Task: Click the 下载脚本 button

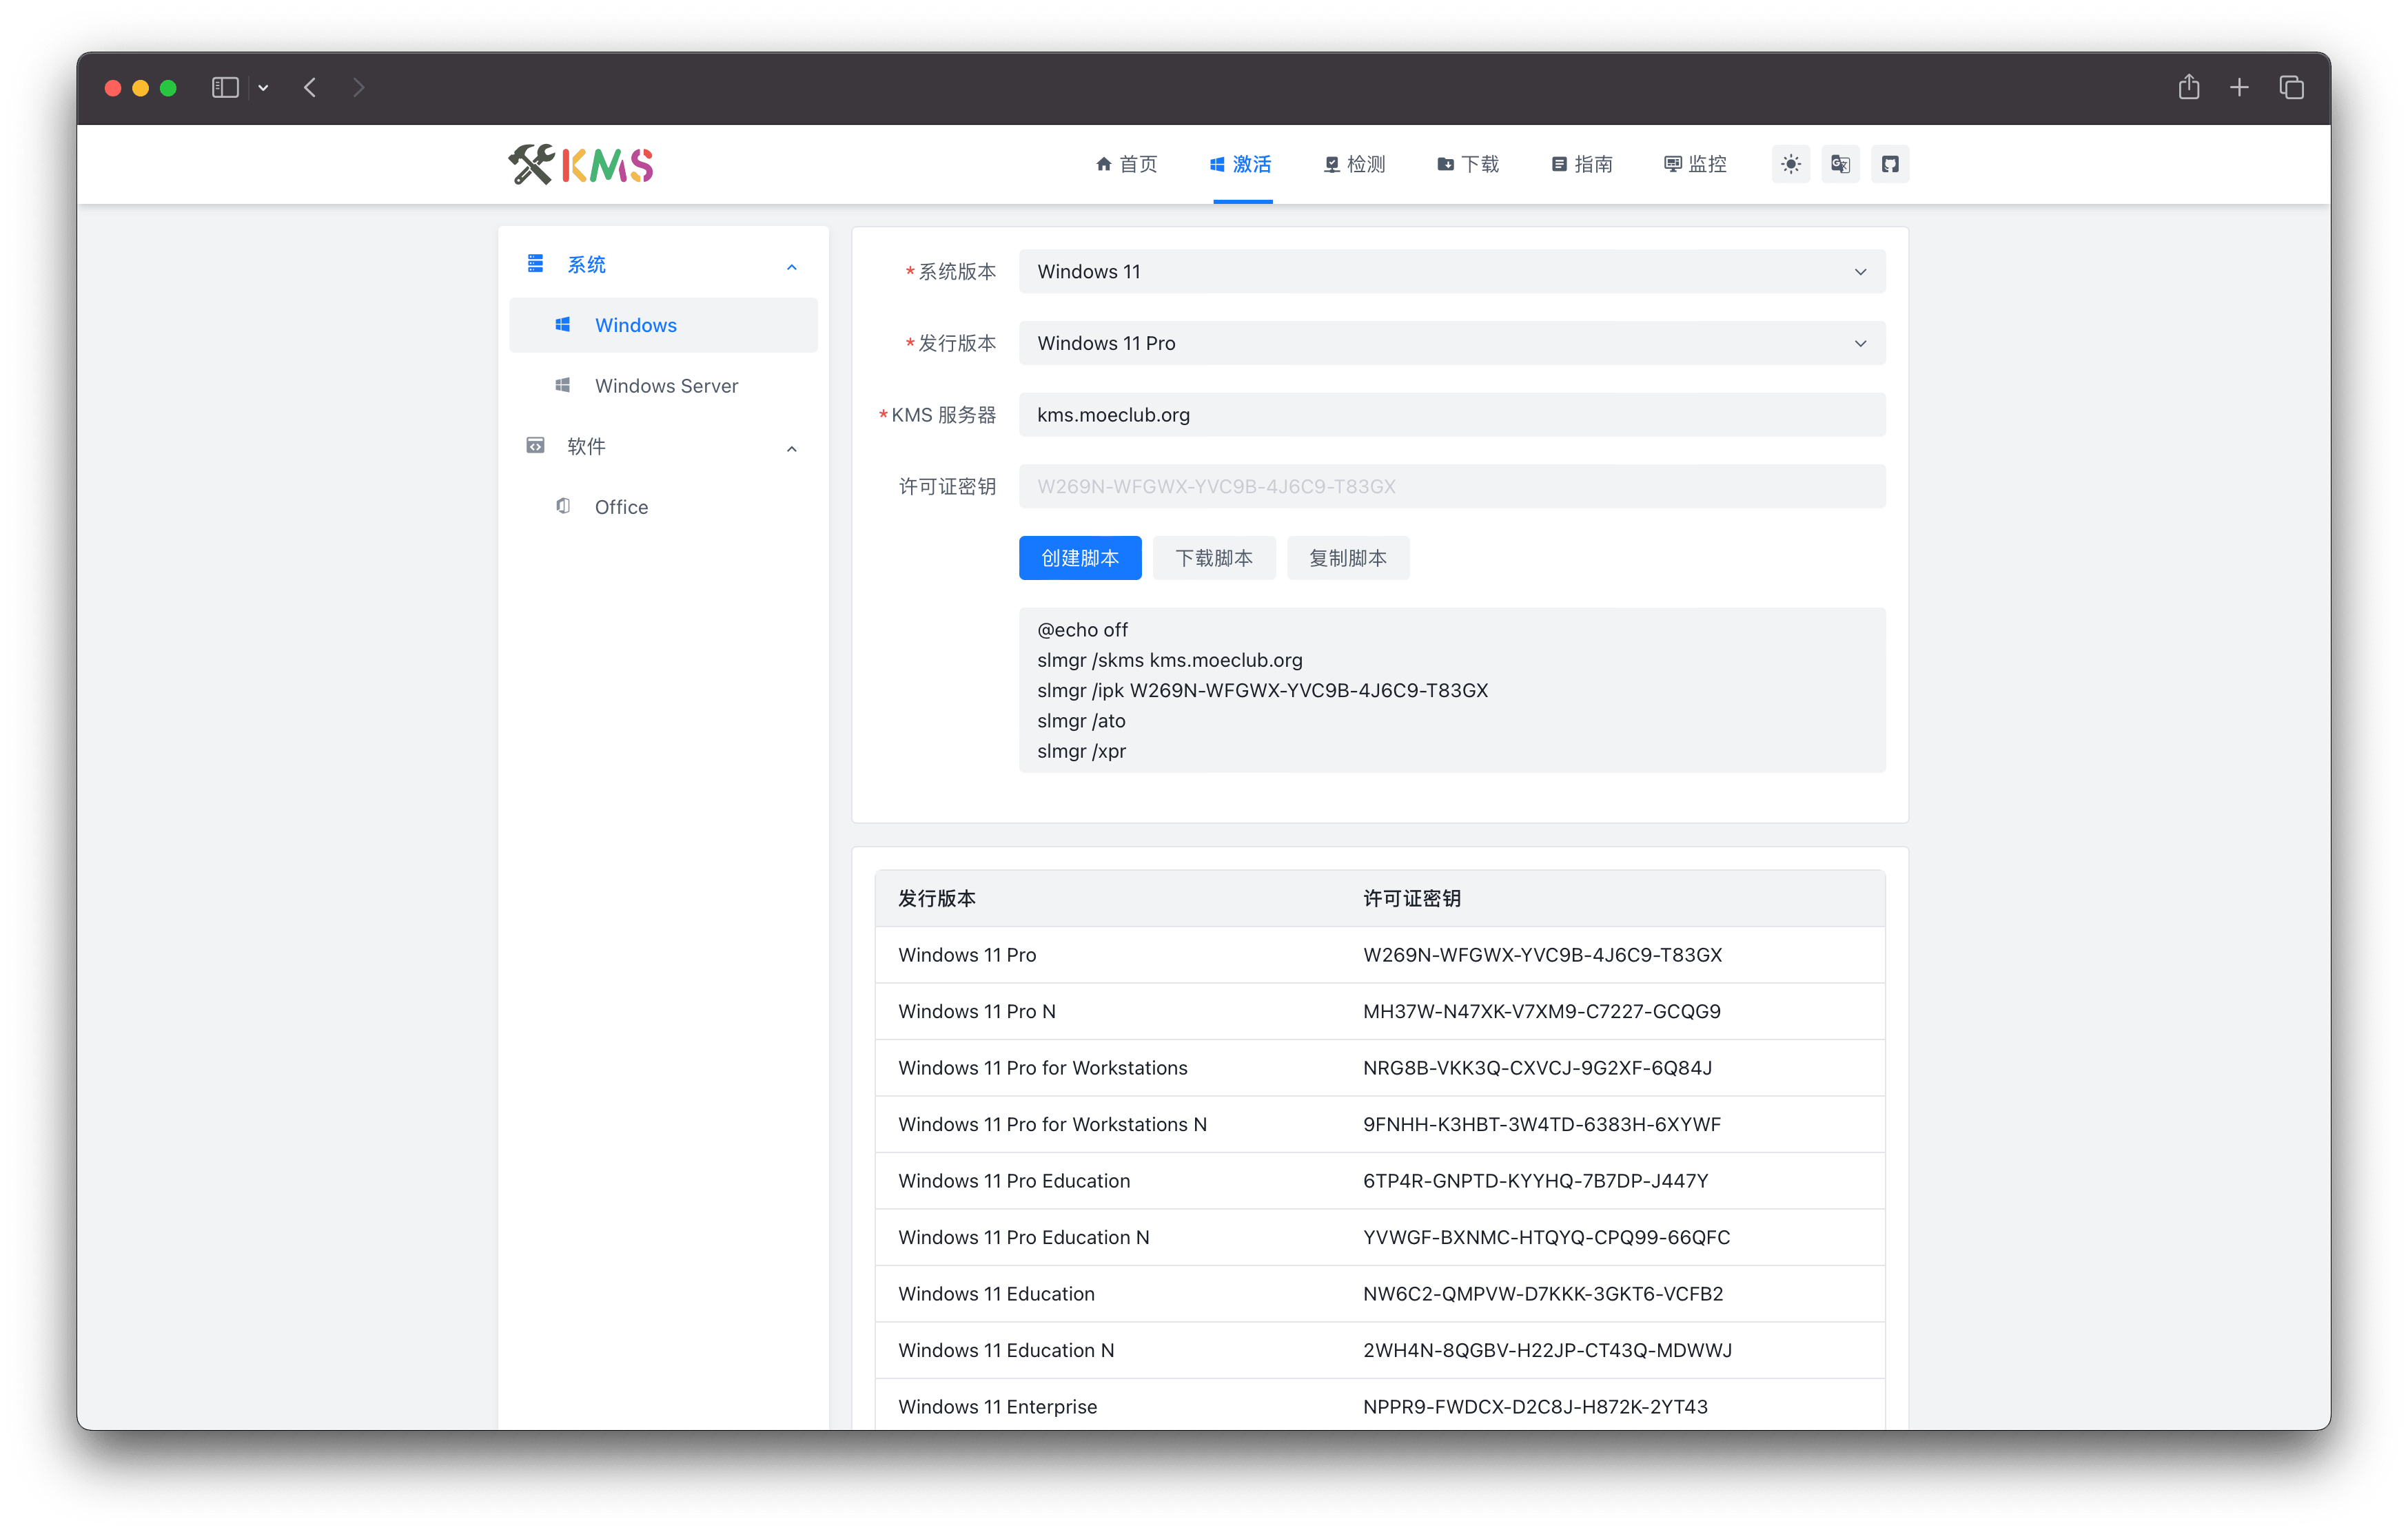Action: click(1214, 558)
